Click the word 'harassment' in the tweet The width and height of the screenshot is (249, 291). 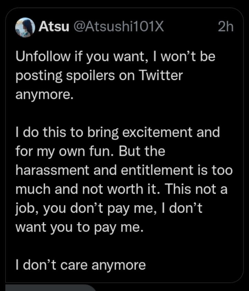tap(53, 170)
